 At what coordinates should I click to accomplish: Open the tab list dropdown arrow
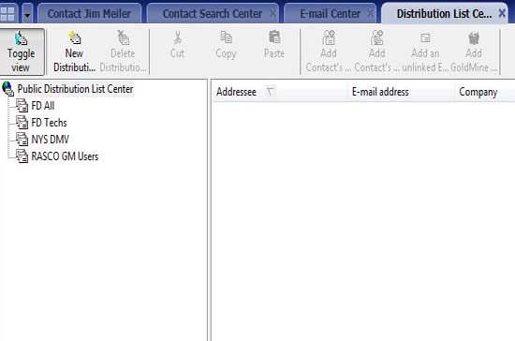click(27, 14)
